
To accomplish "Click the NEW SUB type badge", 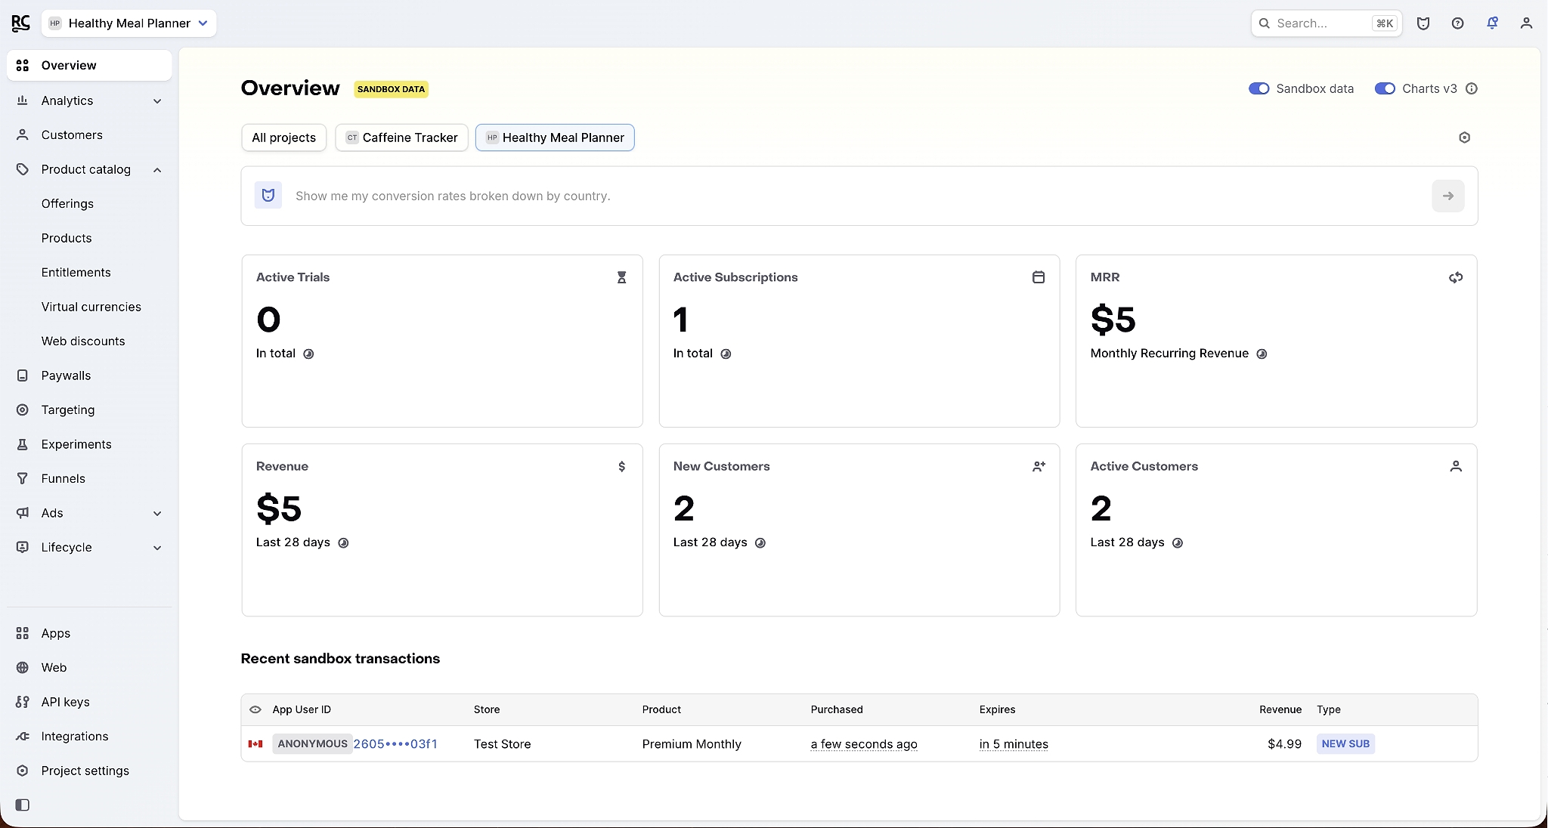I will click(1345, 743).
